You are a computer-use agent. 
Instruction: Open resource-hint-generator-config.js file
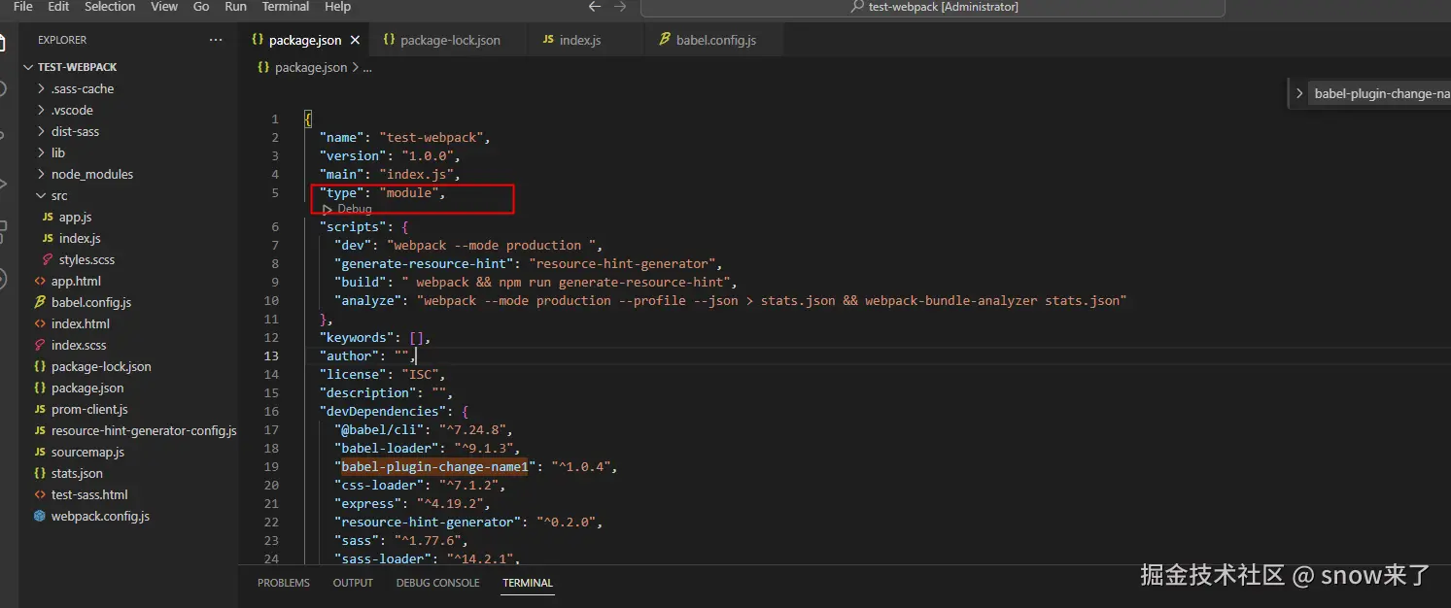pyautogui.click(x=130, y=430)
